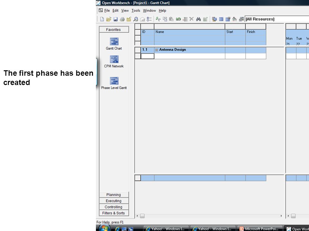Viewport: 309px width, 231px height.
Task: Click the 1.1 ID cell
Action: 147,50
